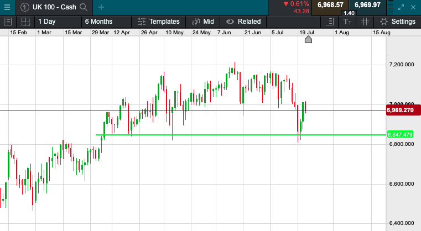This screenshot has height=231, width=421.
Task: Select the UK 100 - Cash chart tab
Action: 54,7
